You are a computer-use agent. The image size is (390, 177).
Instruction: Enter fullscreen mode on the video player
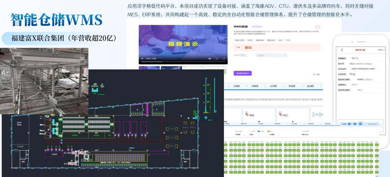point(217,59)
